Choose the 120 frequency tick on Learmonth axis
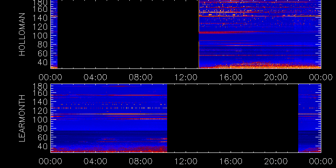Image resolution: width=336 pixels, height=168 pixels. tap(40, 111)
